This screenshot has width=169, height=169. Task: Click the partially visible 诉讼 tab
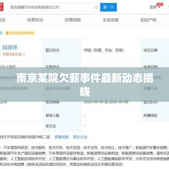click(2, 20)
